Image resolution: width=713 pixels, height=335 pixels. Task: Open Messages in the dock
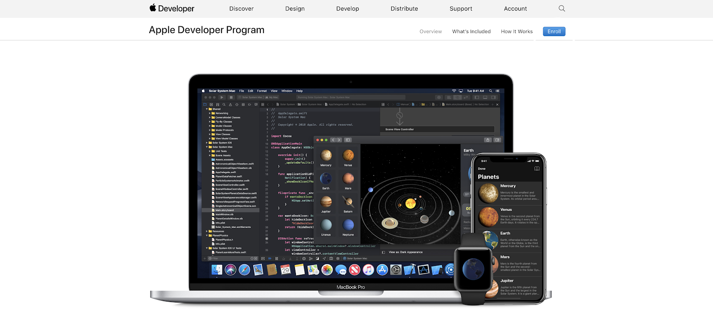pyautogui.click(x=341, y=269)
